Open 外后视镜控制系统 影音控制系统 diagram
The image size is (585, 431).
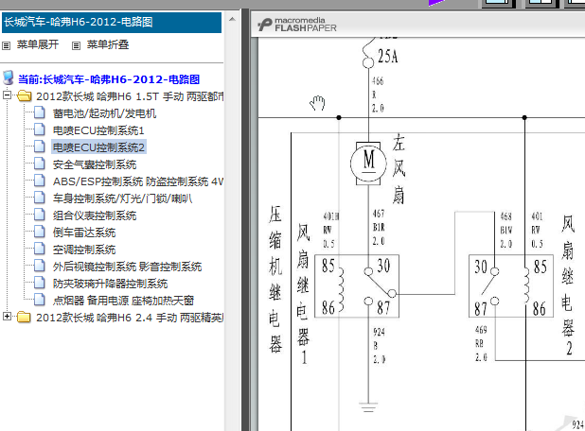[127, 267]
